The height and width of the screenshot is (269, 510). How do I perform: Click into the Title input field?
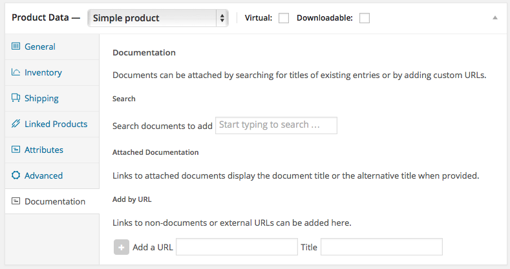click(381, 247)
